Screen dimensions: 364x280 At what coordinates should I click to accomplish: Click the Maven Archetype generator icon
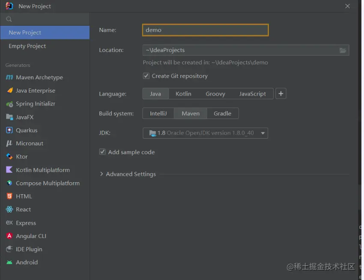click(9, 77)
